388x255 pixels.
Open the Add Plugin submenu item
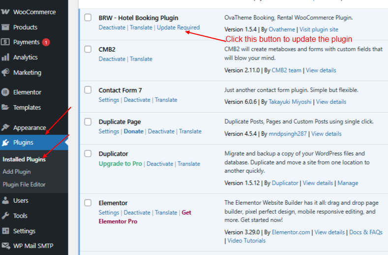coord(17,172)
